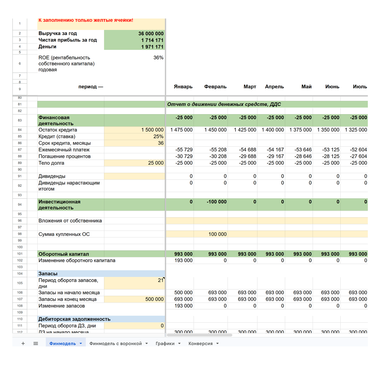The width and height of the screenshot is (381, 365).
Task: Open the Графики tab dropdown arrow
Action: 179,343
